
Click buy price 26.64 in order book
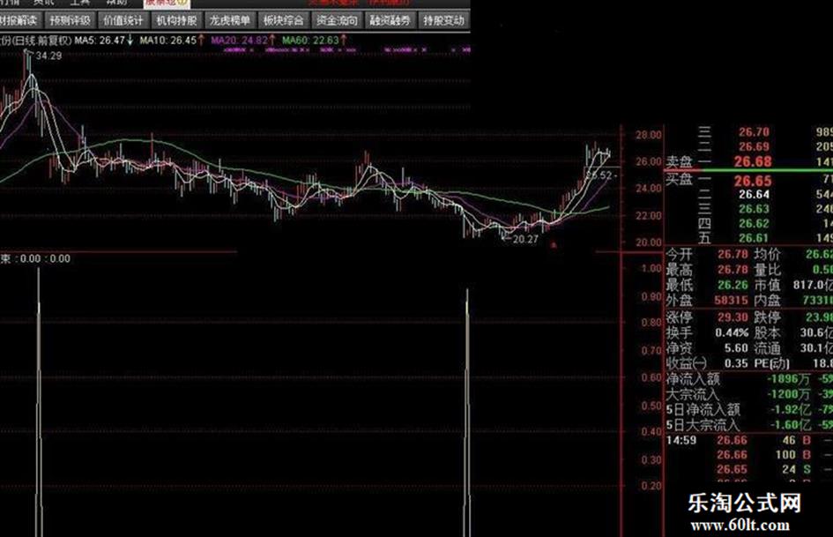pyautogui.click(x=754, y=195)
